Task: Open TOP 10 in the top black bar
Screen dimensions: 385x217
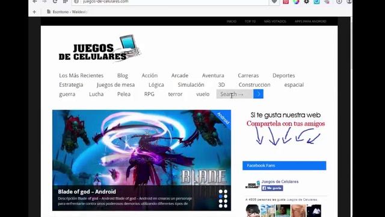Action: pos(250,22)
